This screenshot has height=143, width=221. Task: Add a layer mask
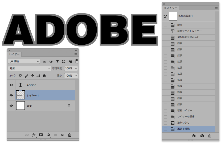(x=41, y=135)
